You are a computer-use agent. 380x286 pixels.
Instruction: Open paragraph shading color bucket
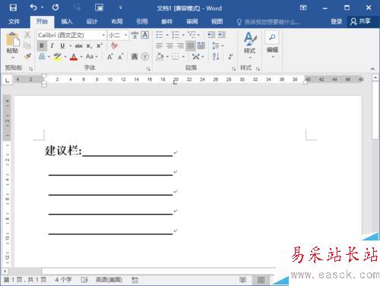[x=160, y=56]
